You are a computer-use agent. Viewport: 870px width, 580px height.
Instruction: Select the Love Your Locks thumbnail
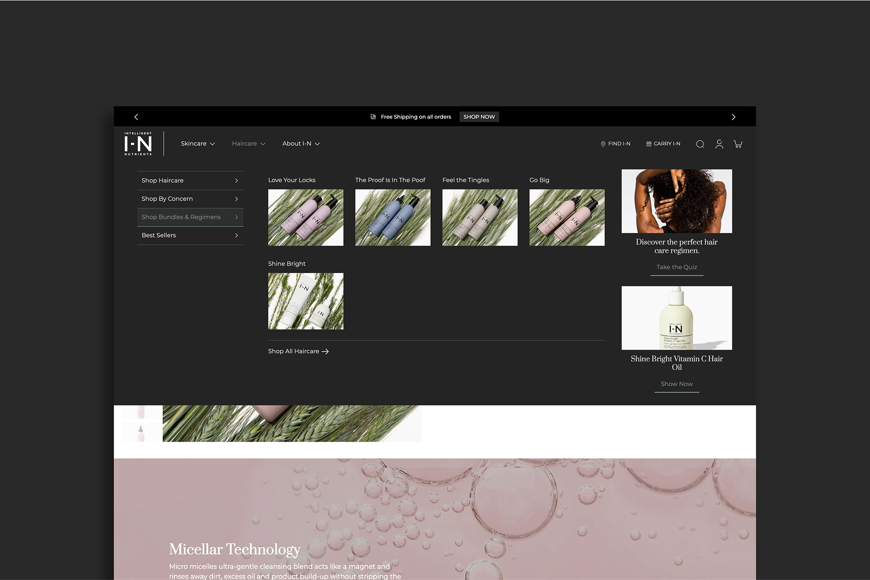click(305, 217)
